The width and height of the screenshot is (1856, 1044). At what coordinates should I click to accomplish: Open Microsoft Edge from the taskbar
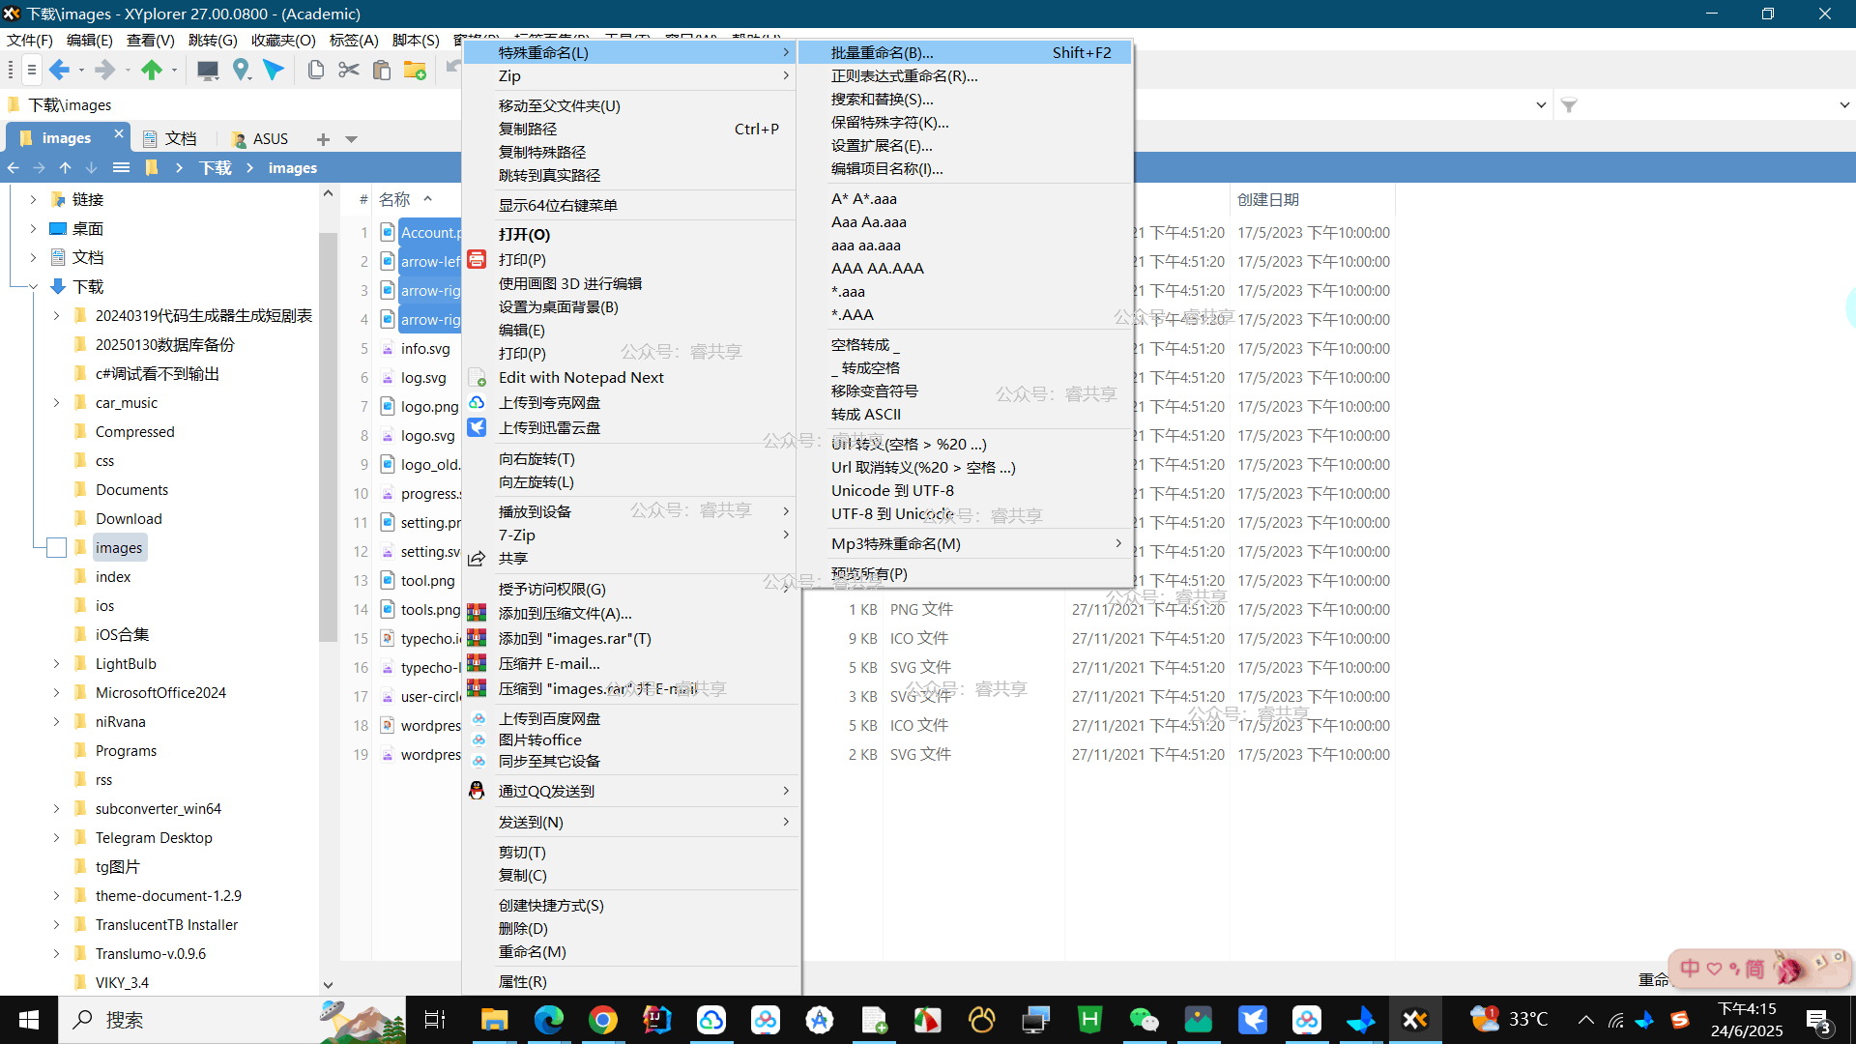tap(549, 1020)
